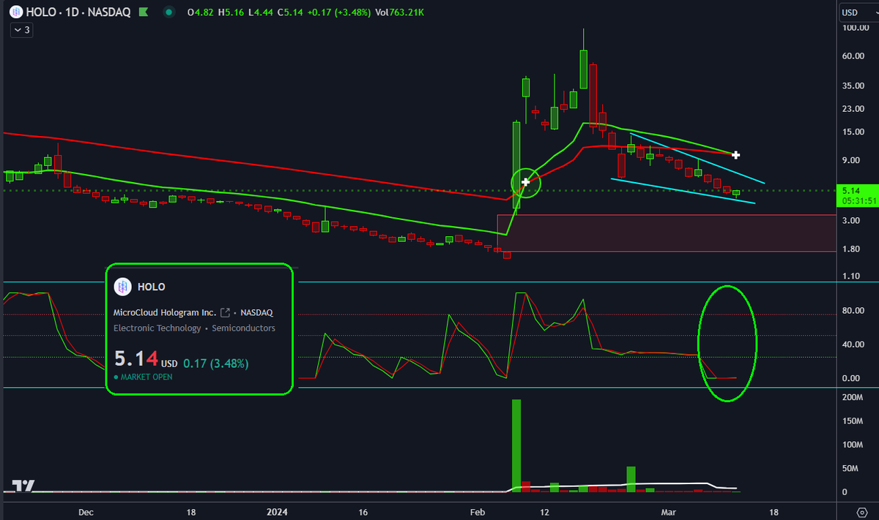Viewport: 879px width, 520px height.
Task: Click the 35.00 price scale label
Action: [x=855, y=86]
